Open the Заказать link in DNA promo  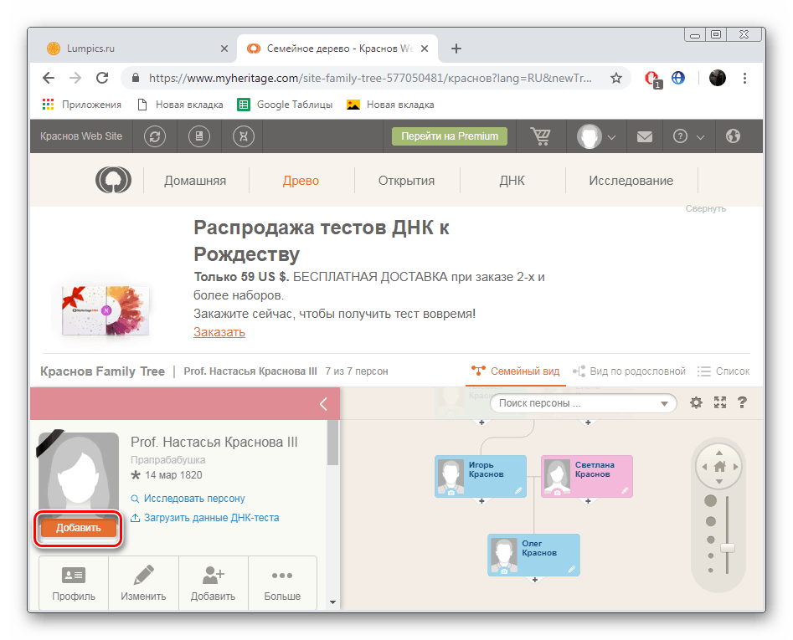(x=219, y=331)
